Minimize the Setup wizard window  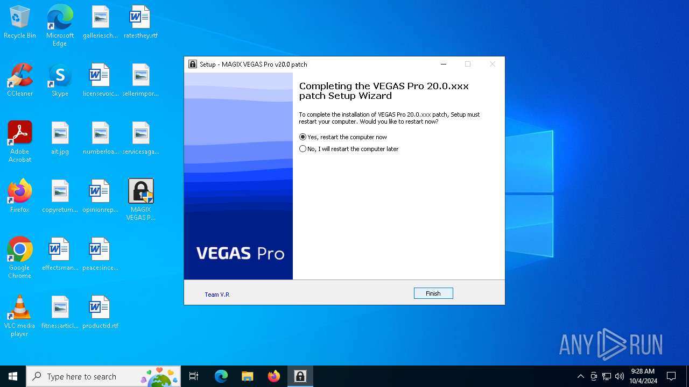click(x=444, y=64)
